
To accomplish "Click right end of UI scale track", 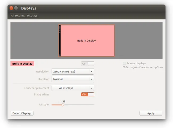I will 94,105.
